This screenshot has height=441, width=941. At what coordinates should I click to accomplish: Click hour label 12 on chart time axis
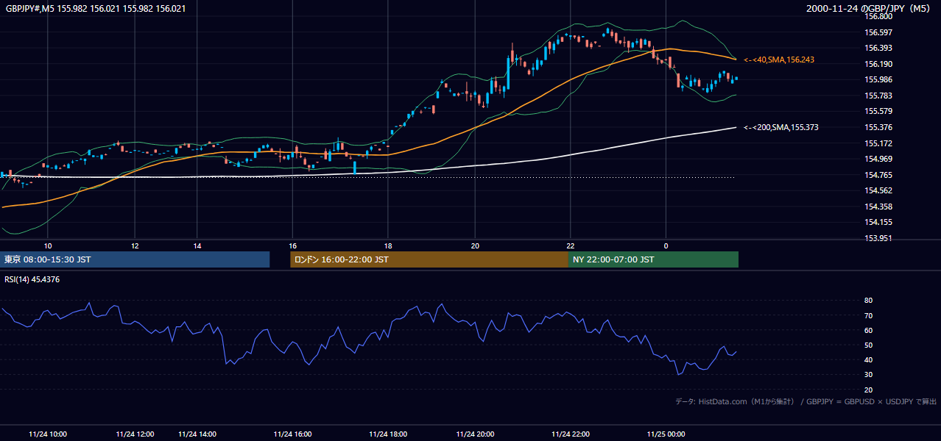[135, 245]
